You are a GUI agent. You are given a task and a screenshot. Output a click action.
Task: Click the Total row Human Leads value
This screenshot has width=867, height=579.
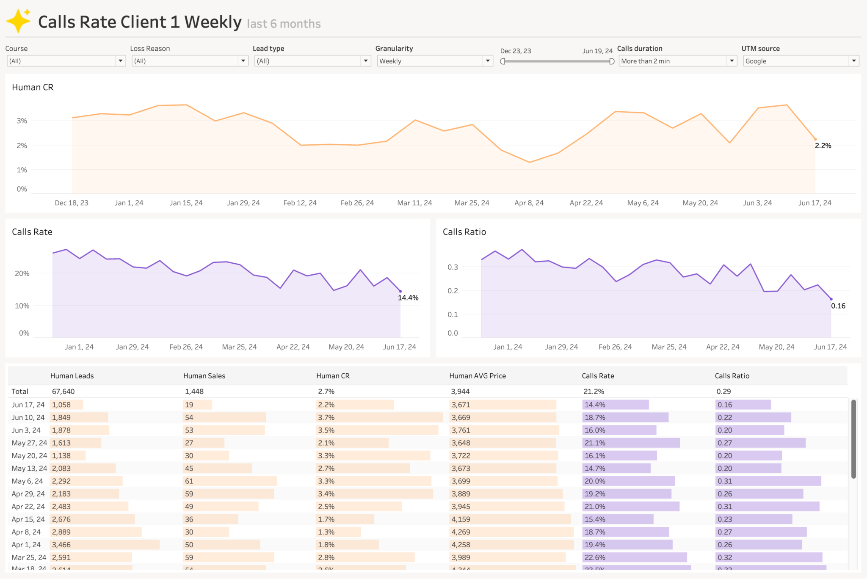pyautogui.click(x=63, y=392)
